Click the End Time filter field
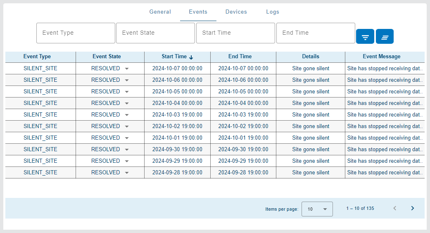This screenshot has height=233, width=430. click(316, 33)
